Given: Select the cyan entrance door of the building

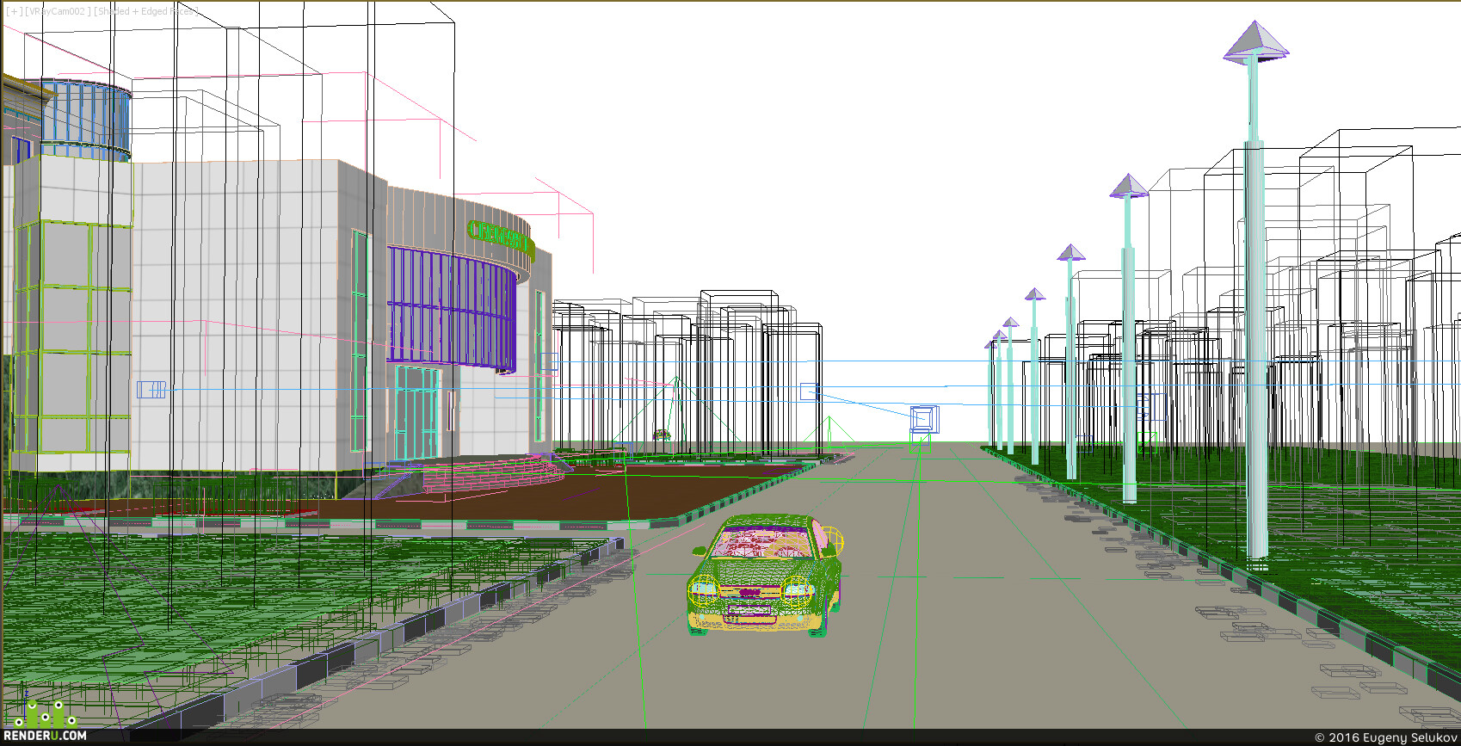Looking at the screenshot, I should (417, 411).
